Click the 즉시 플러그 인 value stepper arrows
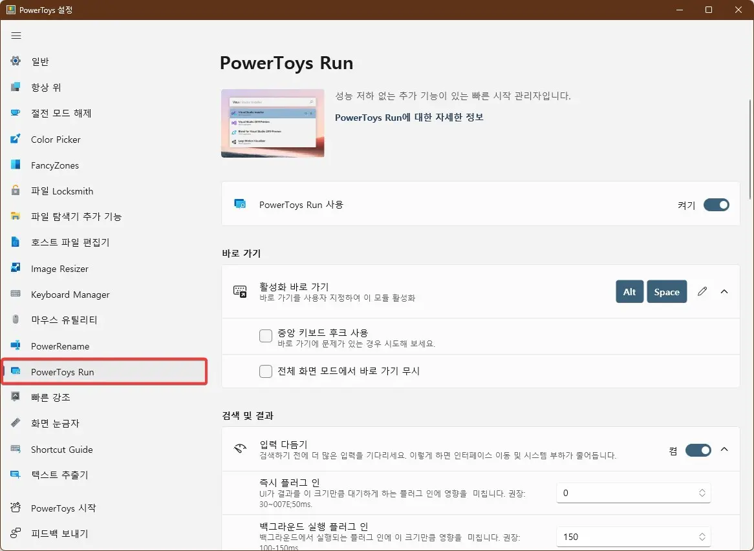The image size is (754, 551). [x=702, y=493]
